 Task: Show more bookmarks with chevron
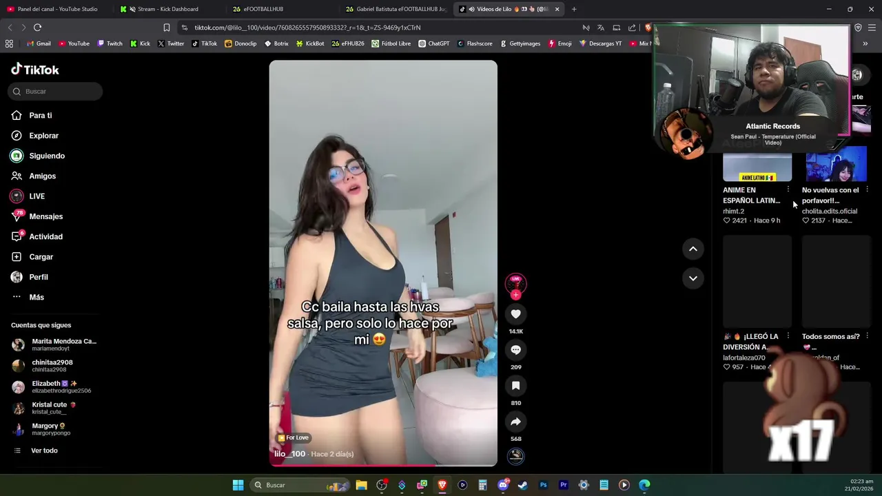[x=865, y=43]
